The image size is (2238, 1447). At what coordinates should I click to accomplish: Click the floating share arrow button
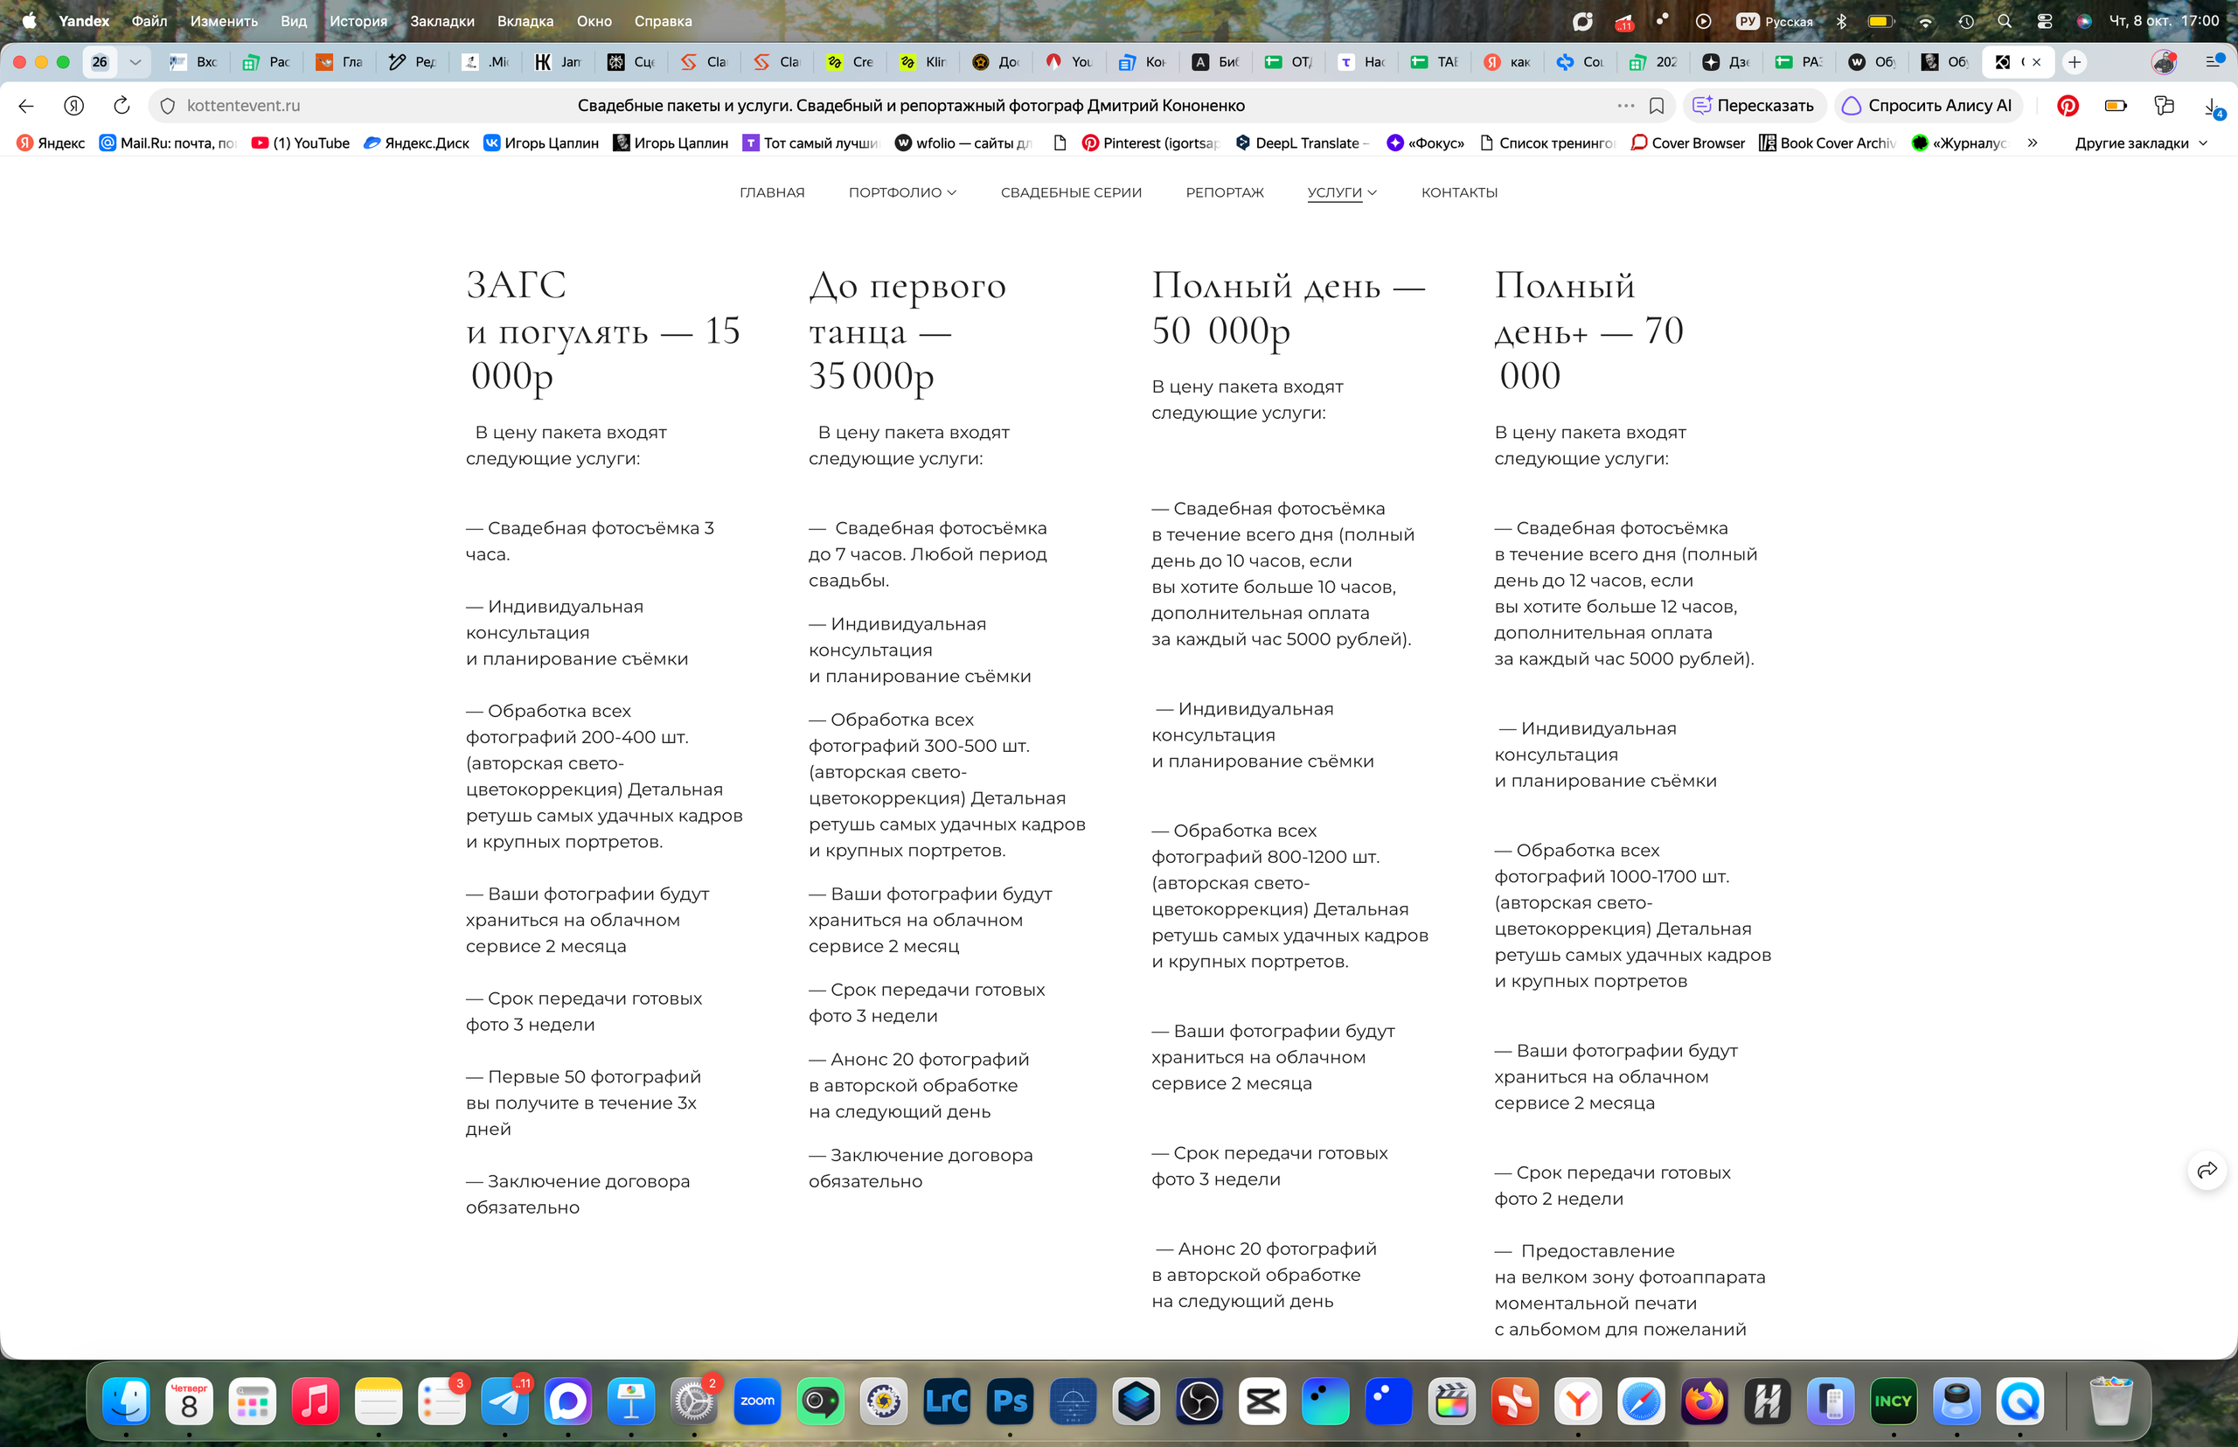point(2207,1170)
